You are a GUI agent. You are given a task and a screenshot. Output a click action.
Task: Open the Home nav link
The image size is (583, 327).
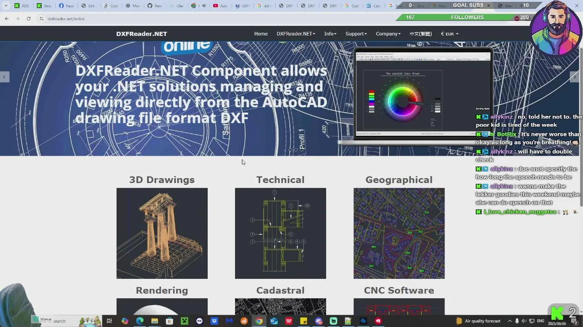(x=261, y=34)
